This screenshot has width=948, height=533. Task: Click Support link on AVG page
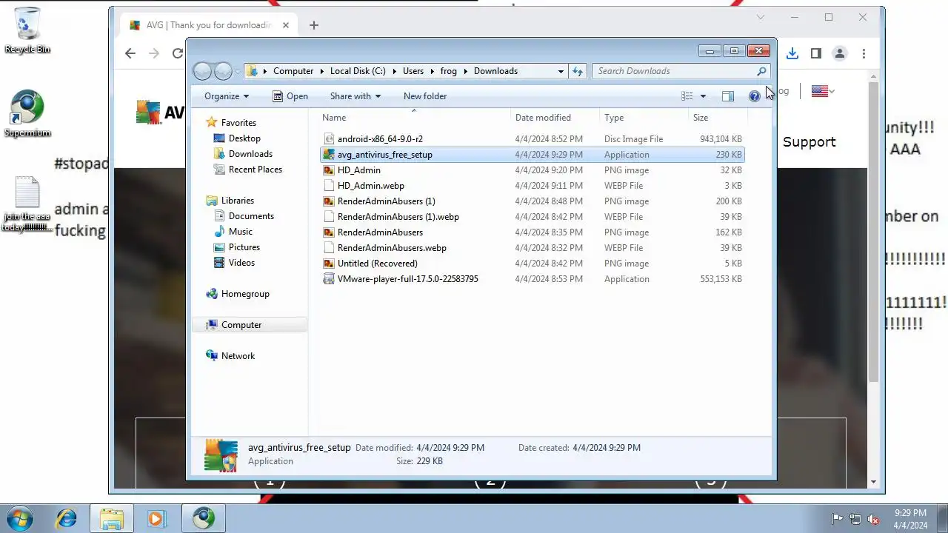point(809,141)
